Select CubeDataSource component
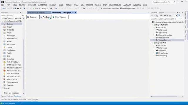Screen dimensions: 188x105 [x=14, y=62]
